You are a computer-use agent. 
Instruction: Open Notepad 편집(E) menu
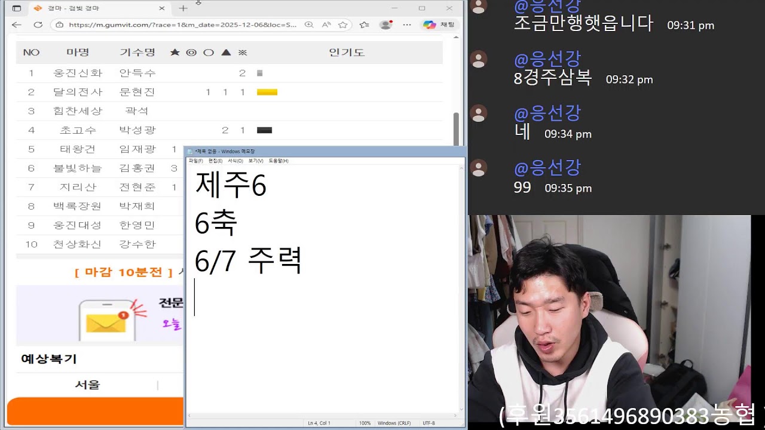[x=215, y=161]
